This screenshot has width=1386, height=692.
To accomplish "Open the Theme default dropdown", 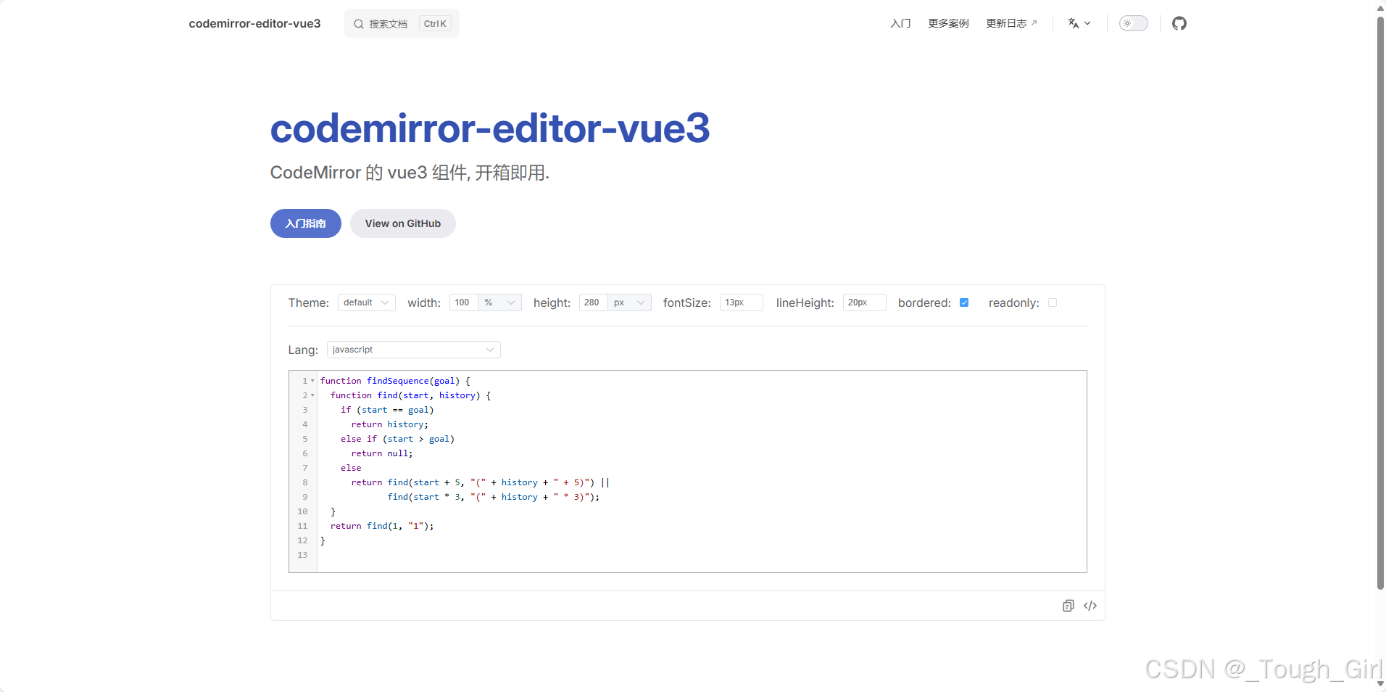I will tap(365, 302).
